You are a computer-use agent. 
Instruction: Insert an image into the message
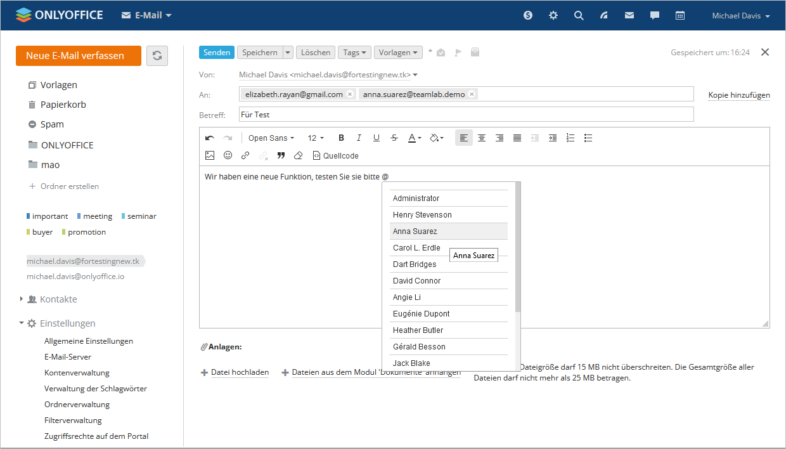point(210,155)
